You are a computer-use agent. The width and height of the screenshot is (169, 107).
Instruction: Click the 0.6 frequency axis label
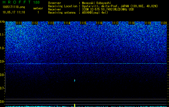tap(2, 102)
